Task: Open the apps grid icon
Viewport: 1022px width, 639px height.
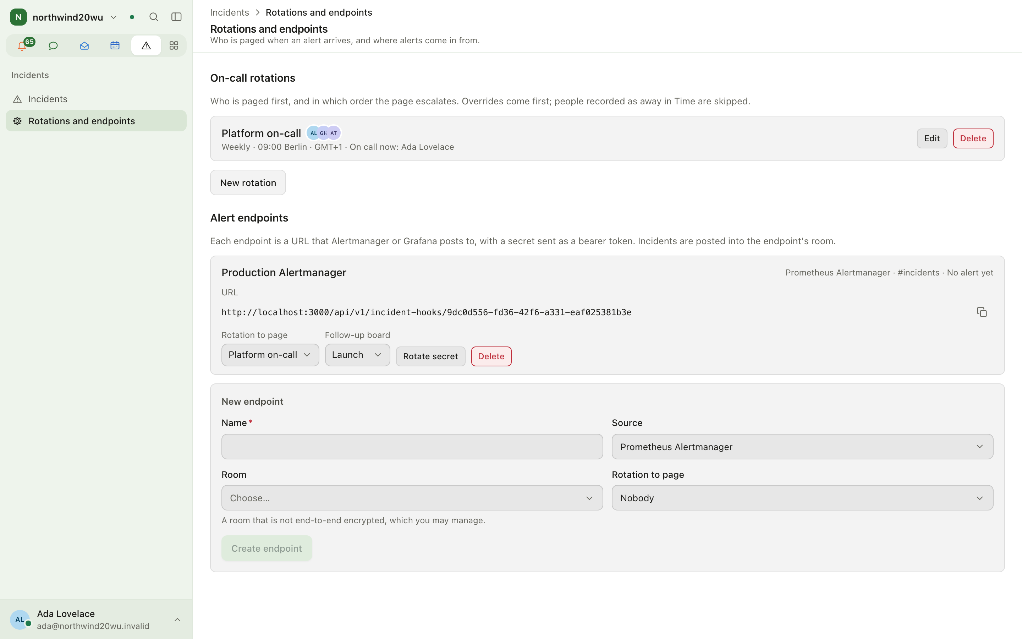Action: (x=174, y=45)
